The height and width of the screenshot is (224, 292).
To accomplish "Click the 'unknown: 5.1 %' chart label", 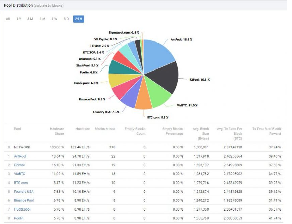I will tap(90, 59).
